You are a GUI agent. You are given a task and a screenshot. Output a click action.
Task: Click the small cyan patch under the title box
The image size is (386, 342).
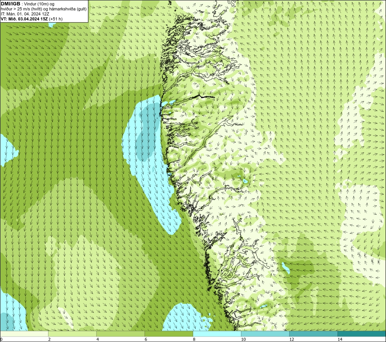click(x=52, y=25)
